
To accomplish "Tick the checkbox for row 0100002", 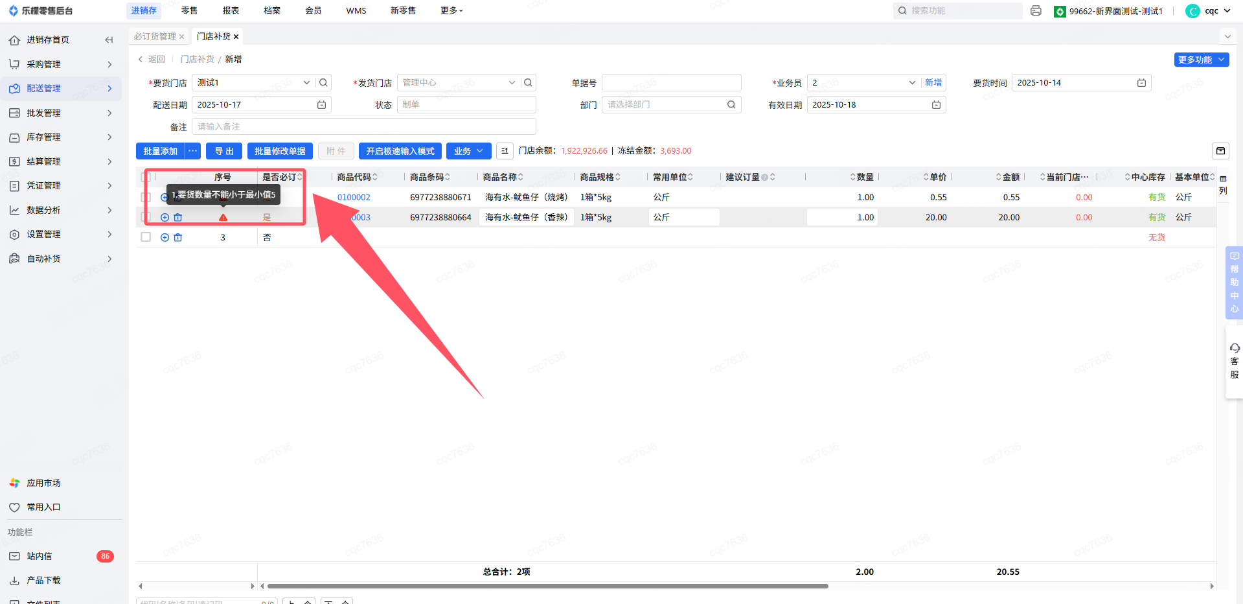I will [146, 198].
